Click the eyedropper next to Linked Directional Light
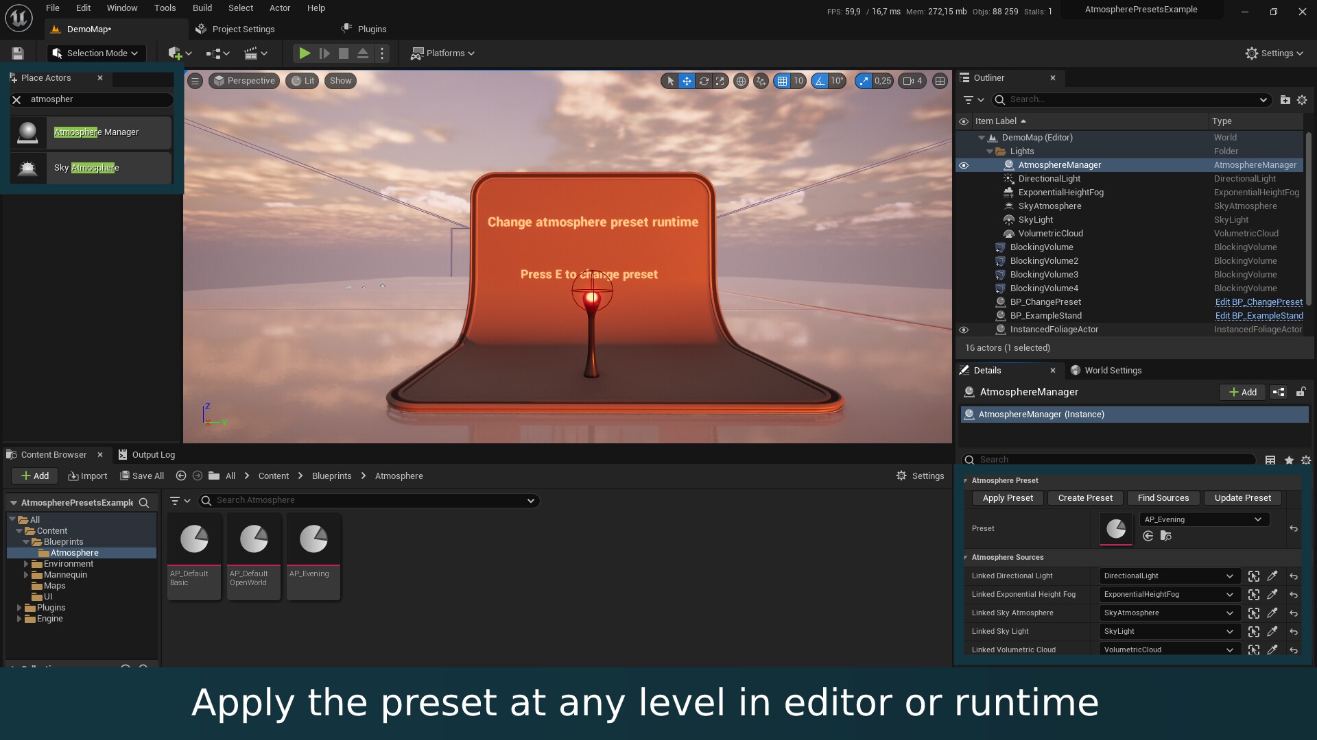This screenshot has width=1317, height=740. 1272,576
